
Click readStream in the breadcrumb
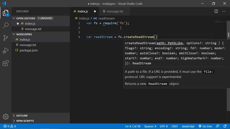click(x=106, y=18)
